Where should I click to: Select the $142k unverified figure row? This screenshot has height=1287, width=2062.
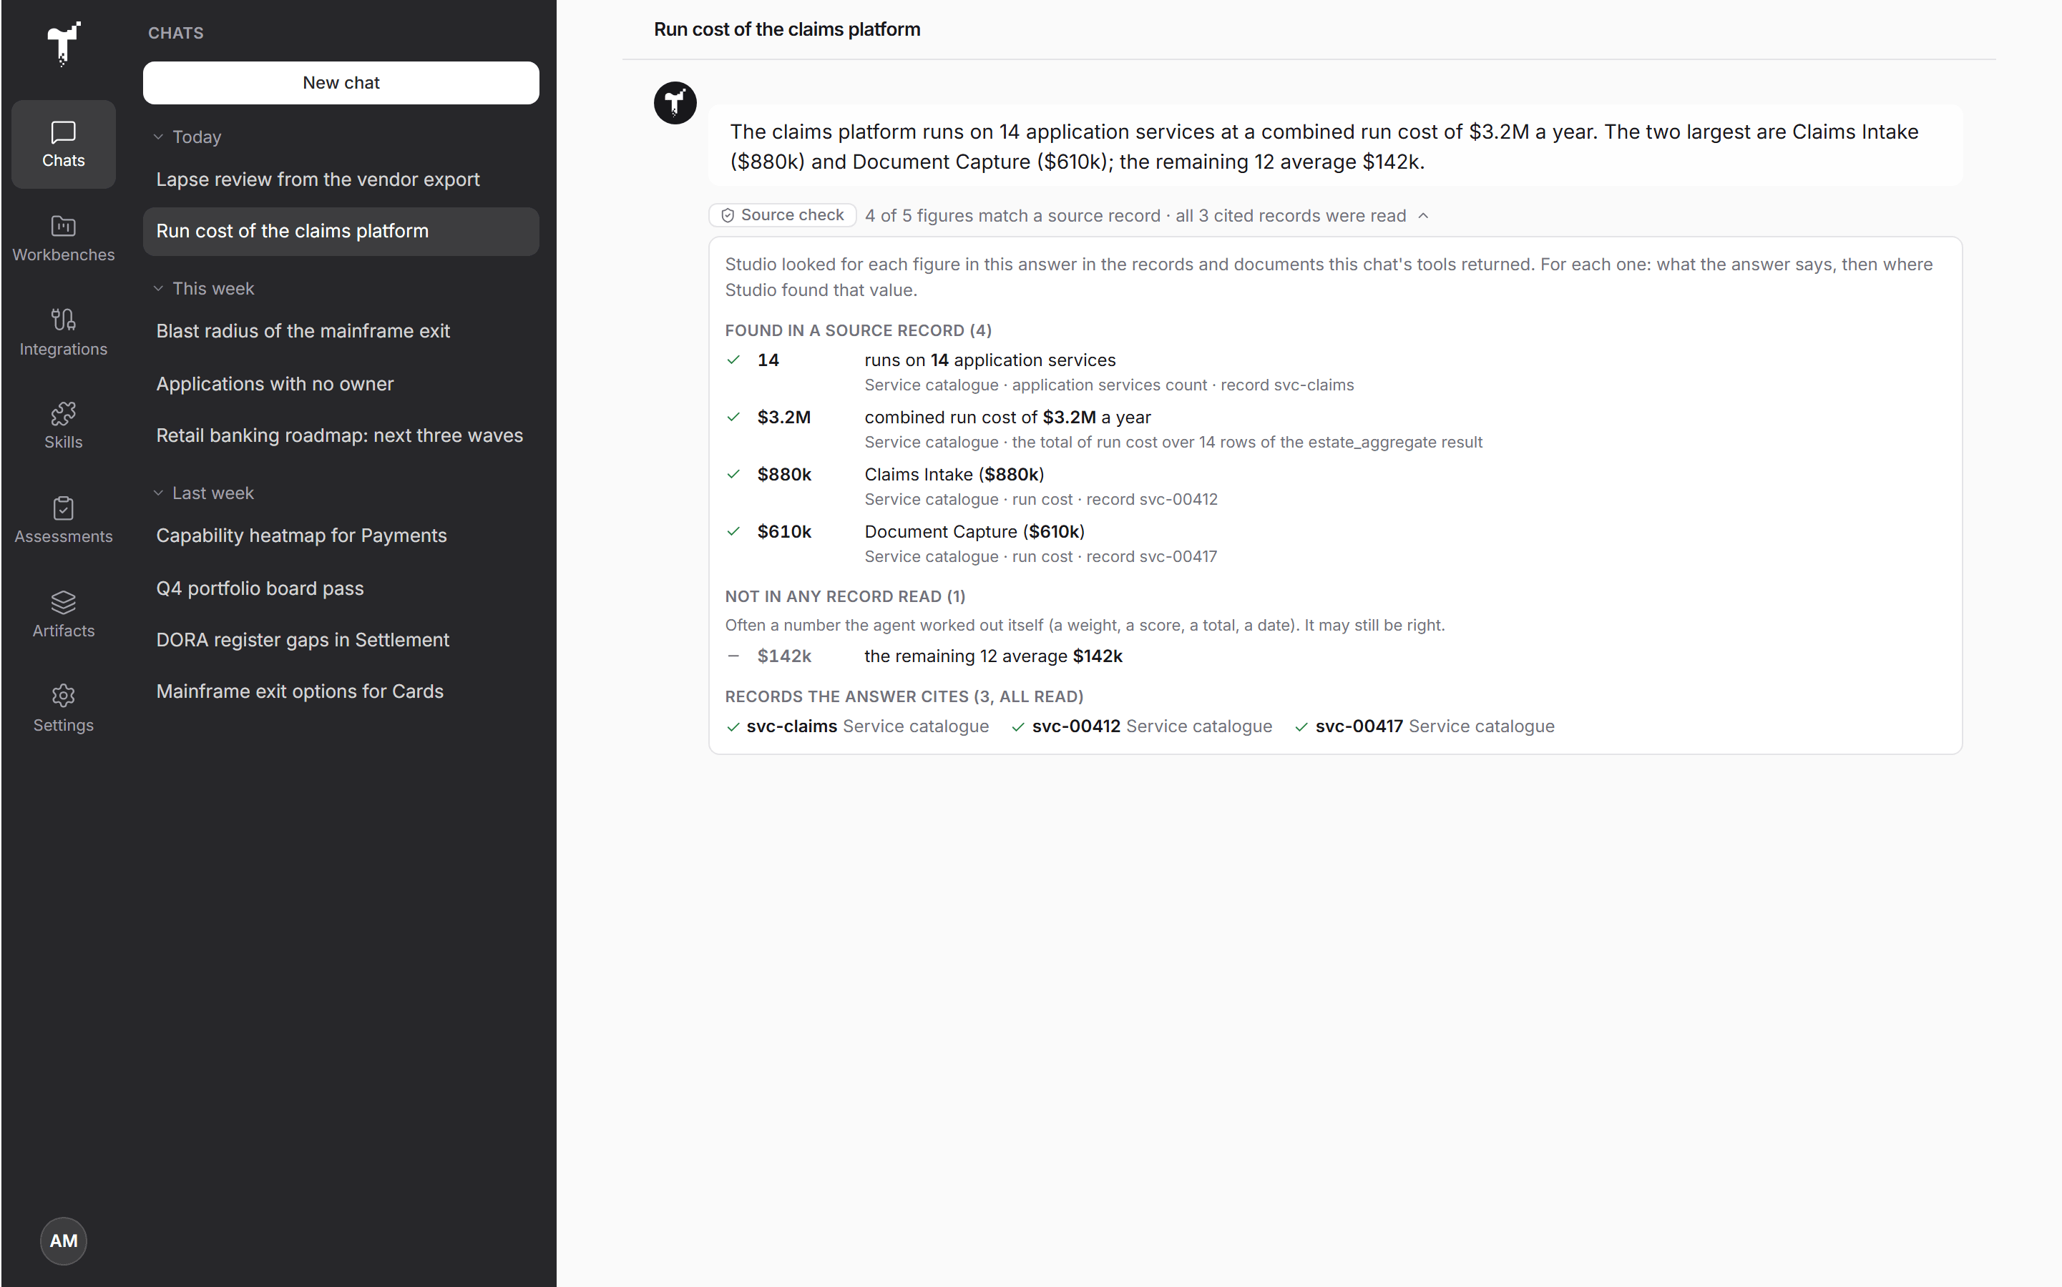[1336, 656]
